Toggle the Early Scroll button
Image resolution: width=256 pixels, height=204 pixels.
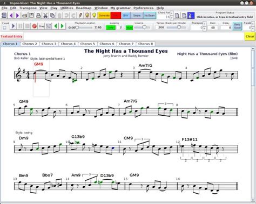pyautogui.click(x=237, y=26)
